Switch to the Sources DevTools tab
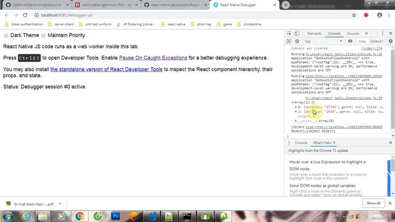 [x=352, y=33]
